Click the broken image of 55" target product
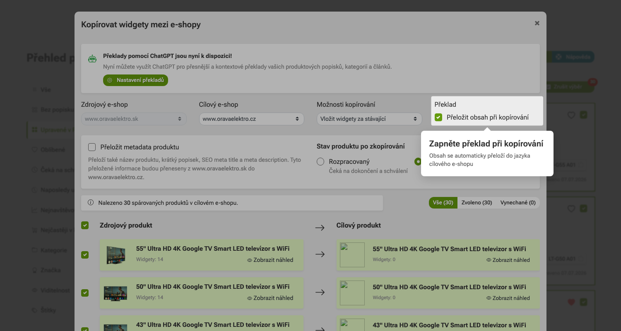Screen dimensions: 621x331 [x=352, y=255]
